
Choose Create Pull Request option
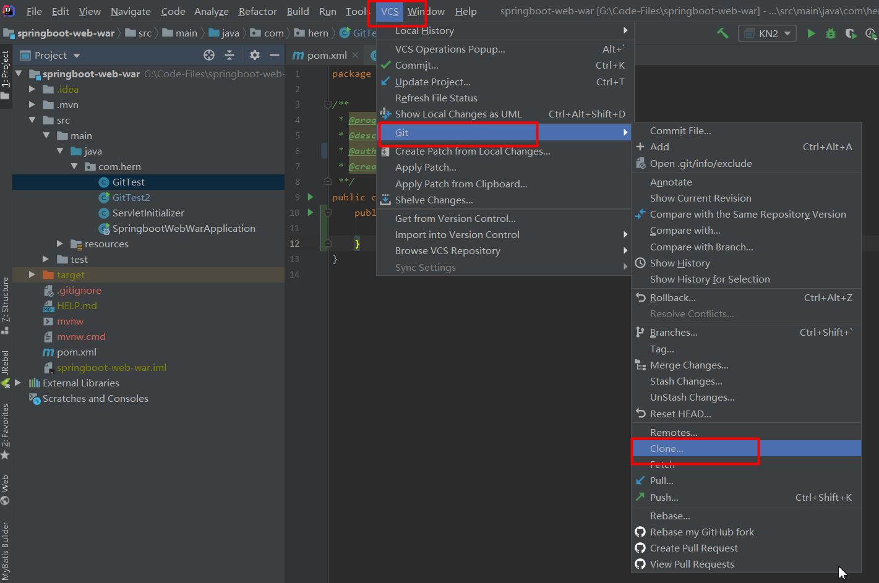coord(693,548)
